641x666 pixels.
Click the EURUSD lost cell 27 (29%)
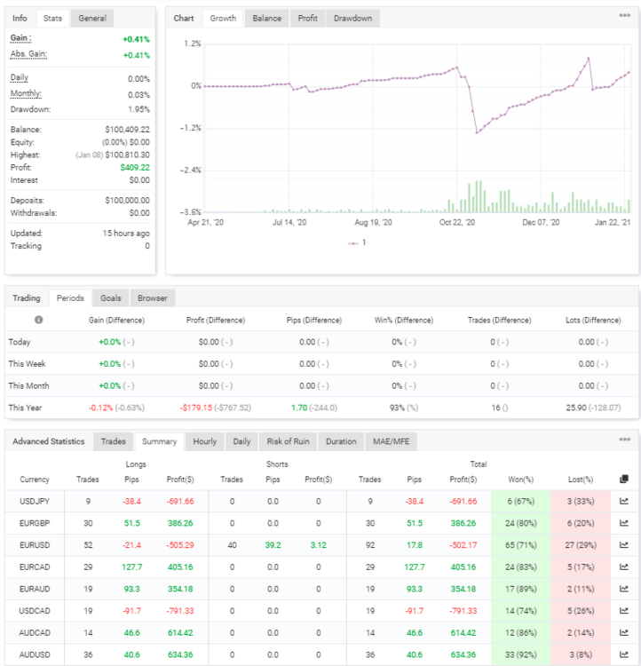581,545
